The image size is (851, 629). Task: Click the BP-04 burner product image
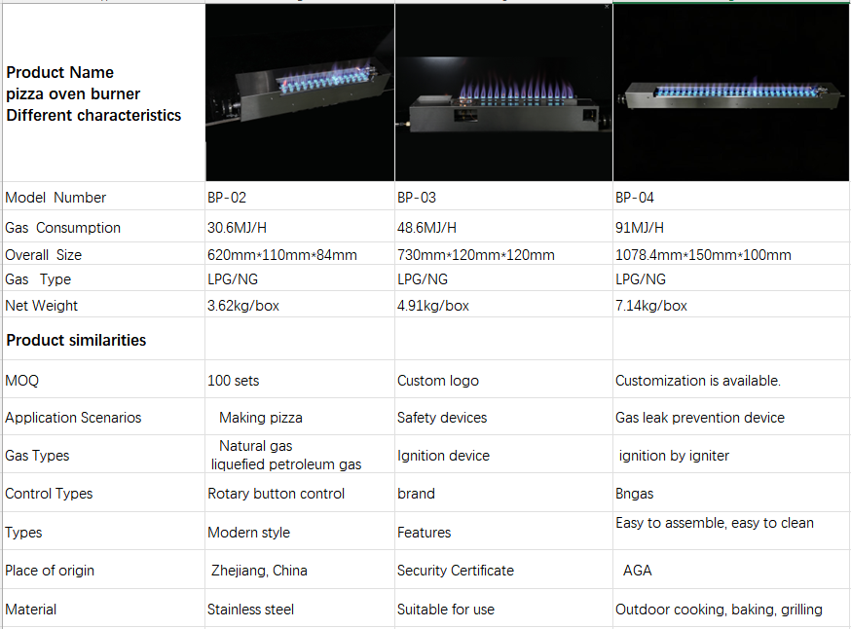(730, 94)
